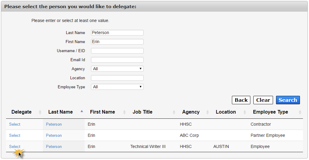The width and height of the screenshot is (309, 160).
Task: Clear the search form
Action: click(263, 100)
